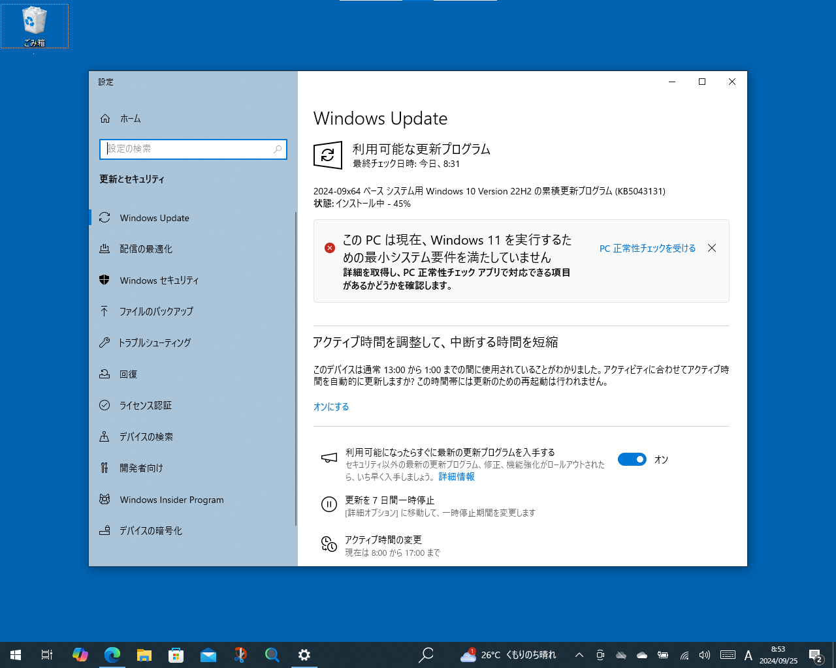
Task: Click PC 正常性チェックを受ける
Action: point(647,248)
